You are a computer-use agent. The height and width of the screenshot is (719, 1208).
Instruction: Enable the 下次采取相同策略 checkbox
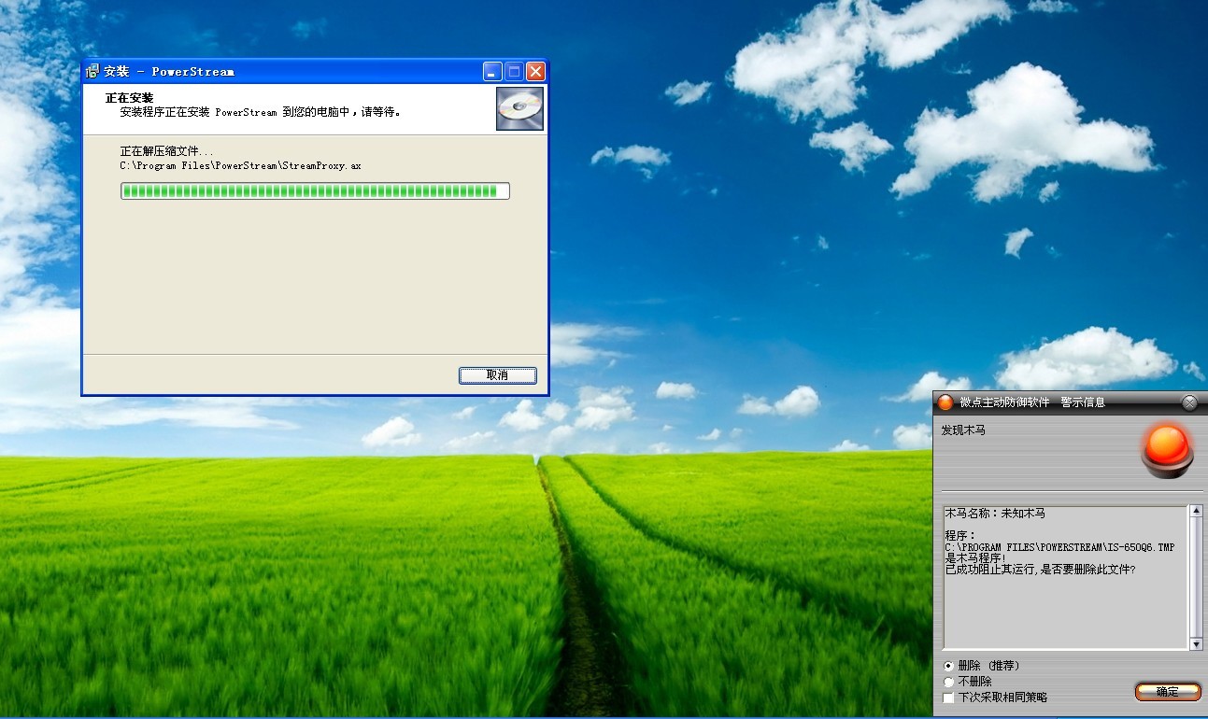949,698
